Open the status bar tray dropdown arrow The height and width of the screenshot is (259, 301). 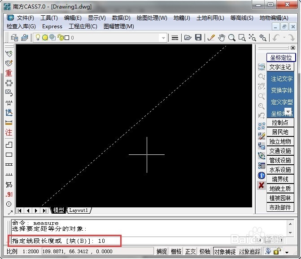(287, 252)
